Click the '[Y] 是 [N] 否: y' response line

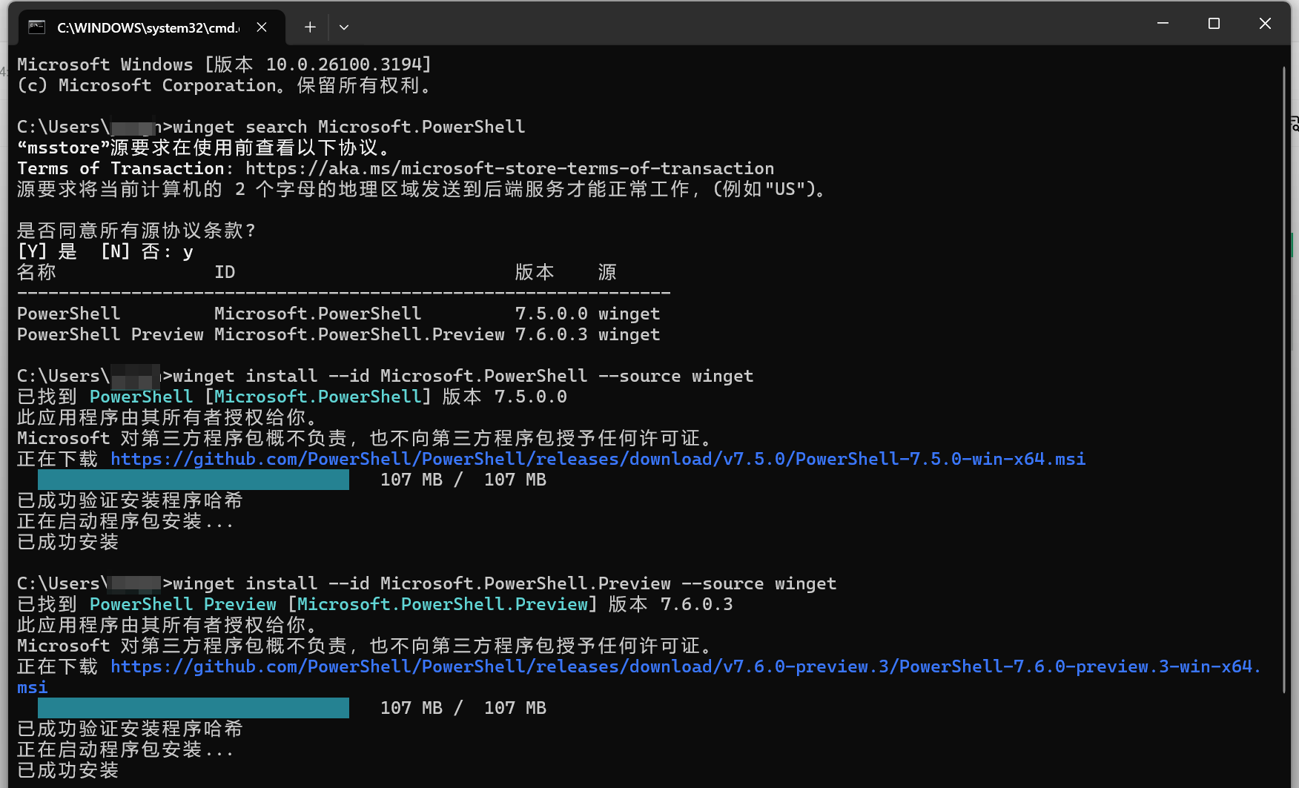click(105, 252)
